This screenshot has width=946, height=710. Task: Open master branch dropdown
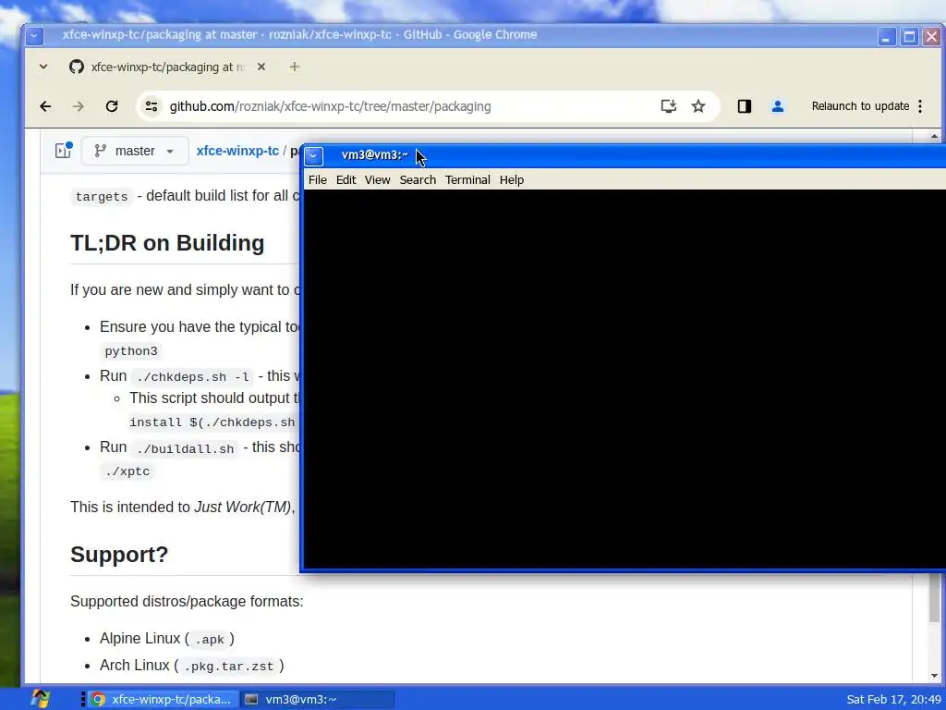(x=135, y=151)
